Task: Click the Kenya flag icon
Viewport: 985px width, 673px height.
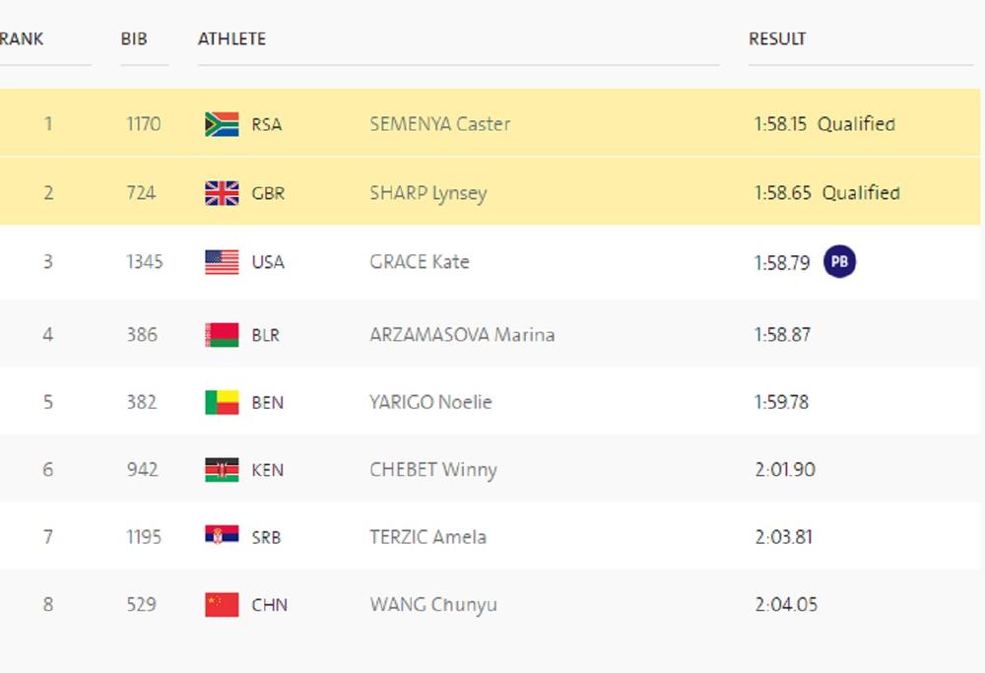Action: pos(222,470)
